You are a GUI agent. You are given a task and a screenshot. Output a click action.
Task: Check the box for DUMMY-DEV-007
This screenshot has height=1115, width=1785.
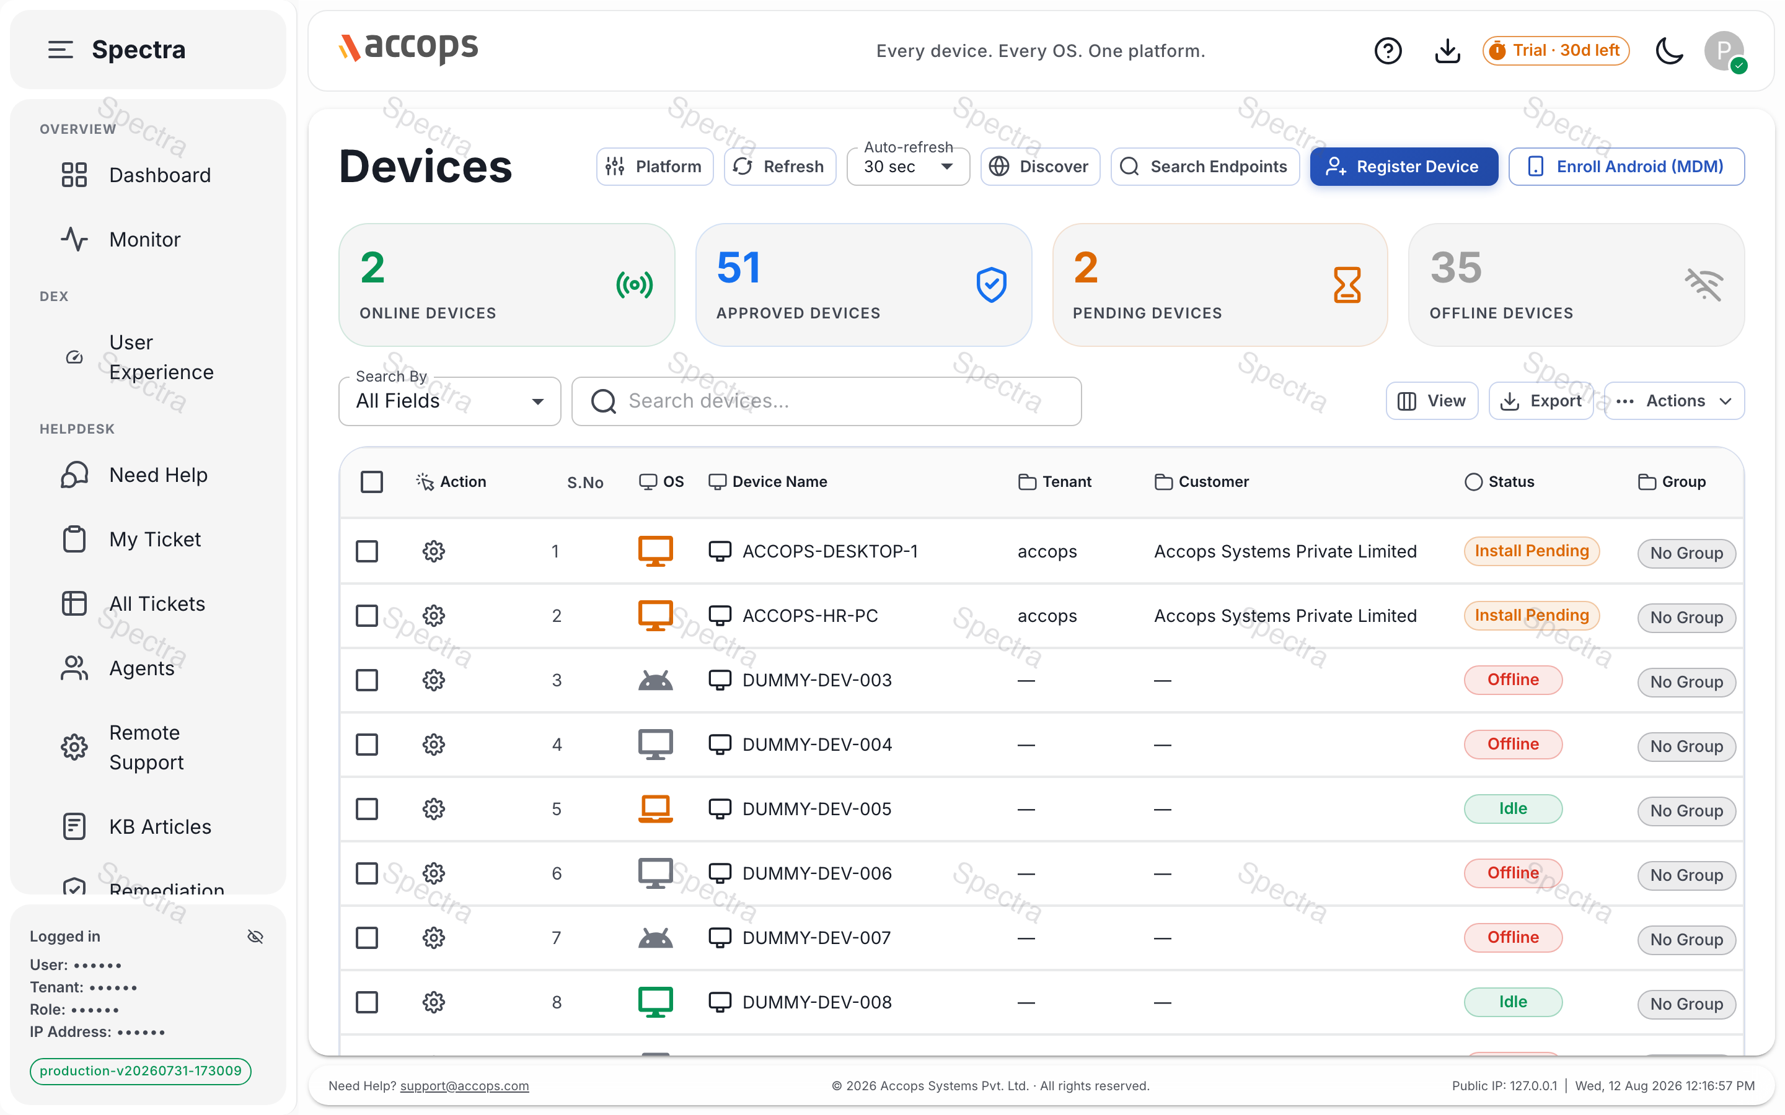point(366,937)
